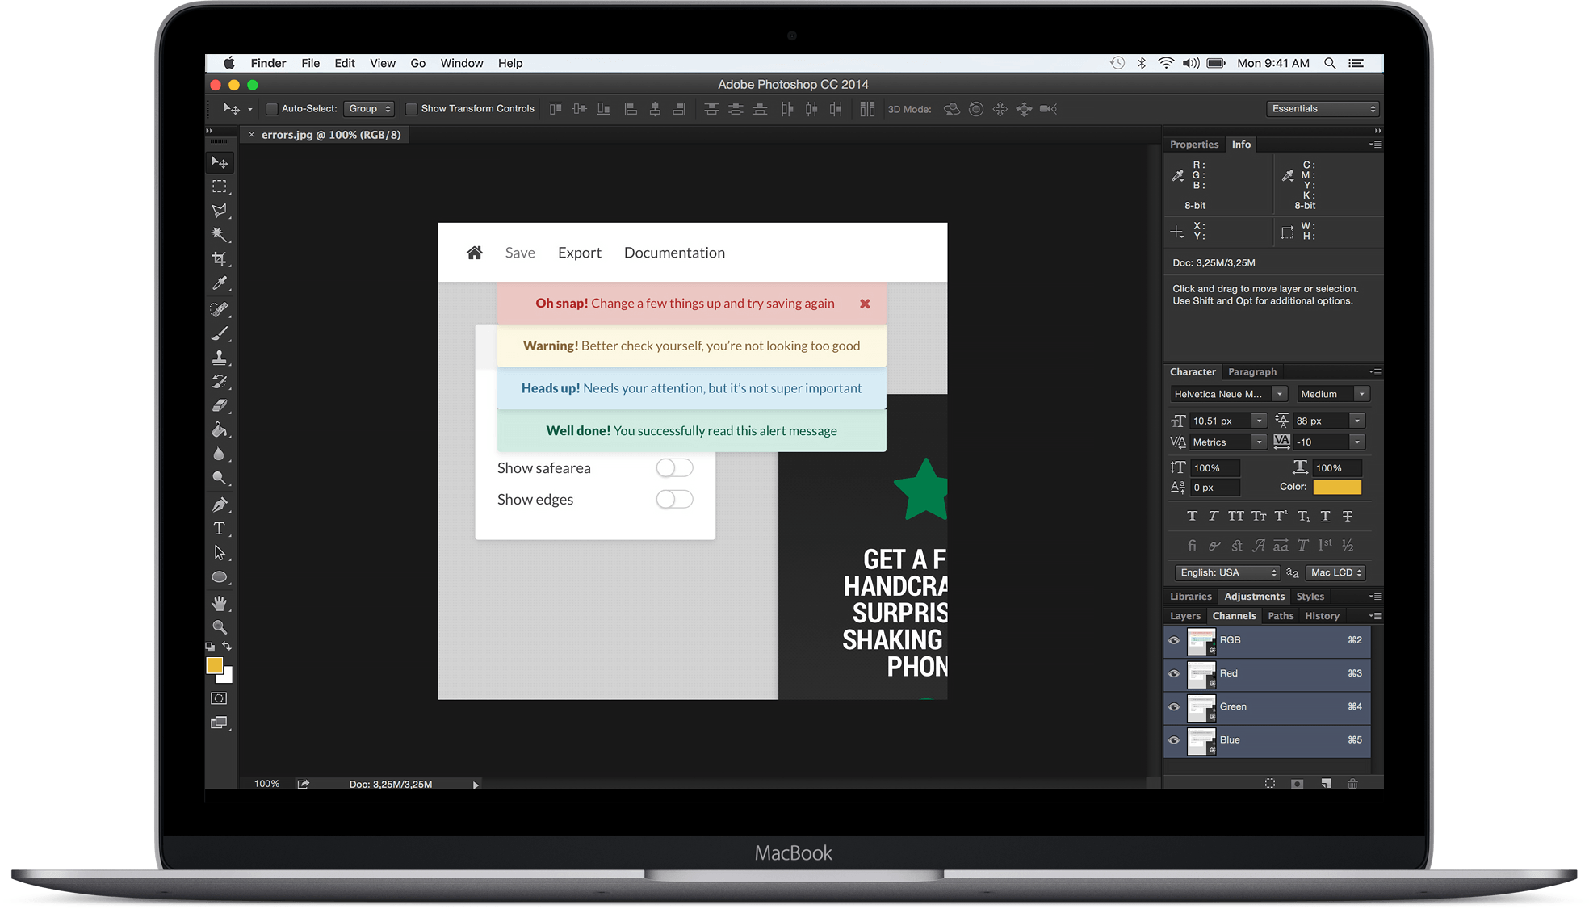Select the Path Selection tool
Viewport: 1589px width, 909px height.
220,553
